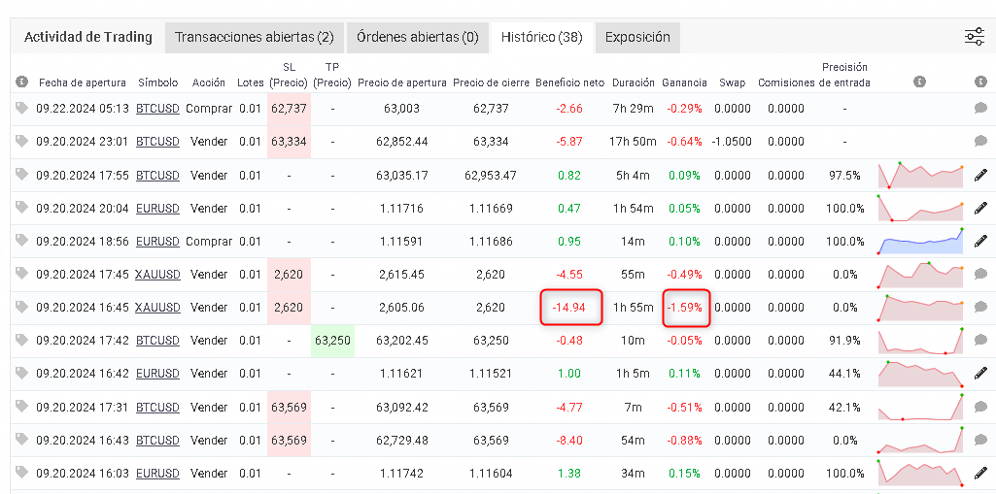Click the 63,250 take profit cell

(x=332, y=341)
